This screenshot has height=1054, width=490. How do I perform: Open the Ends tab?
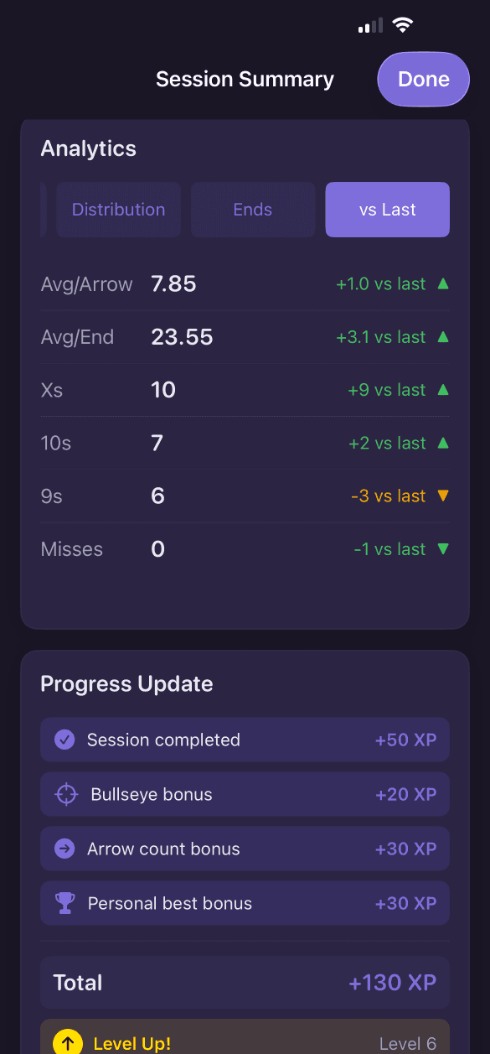[x=253, y=210]
